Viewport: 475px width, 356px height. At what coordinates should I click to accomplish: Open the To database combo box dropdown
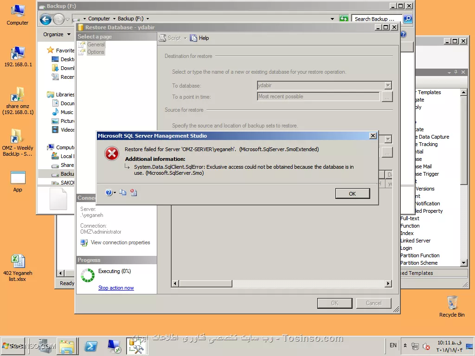pos(388,85)
